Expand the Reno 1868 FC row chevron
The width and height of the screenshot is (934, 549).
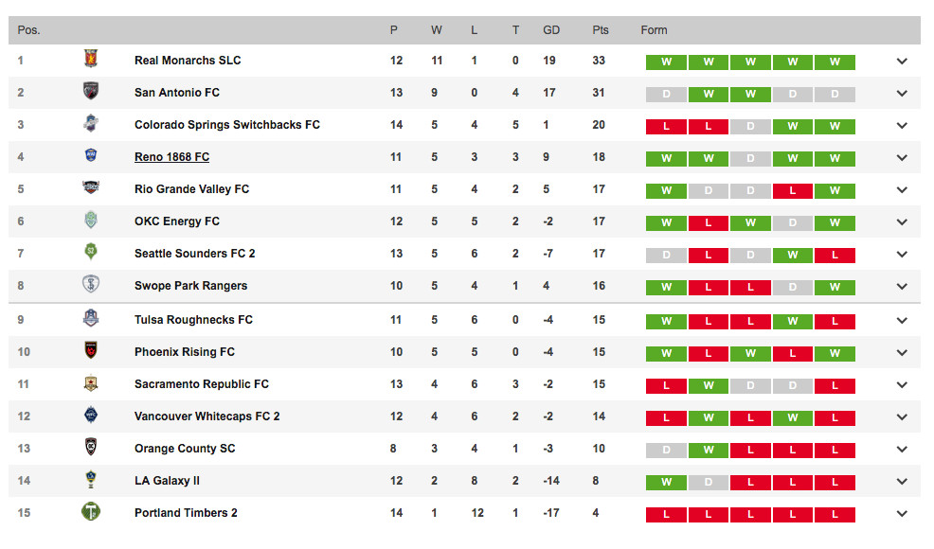click(902, 158)
